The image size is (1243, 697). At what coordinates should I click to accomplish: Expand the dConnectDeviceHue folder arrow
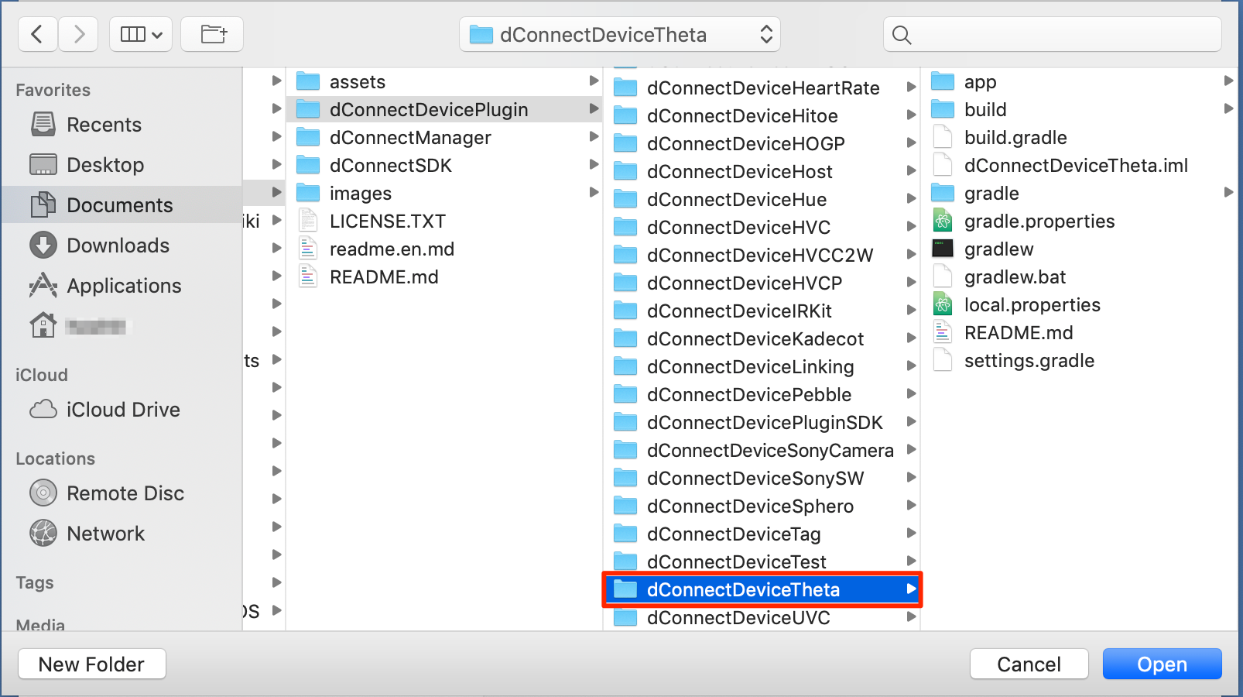coord(911,199)
